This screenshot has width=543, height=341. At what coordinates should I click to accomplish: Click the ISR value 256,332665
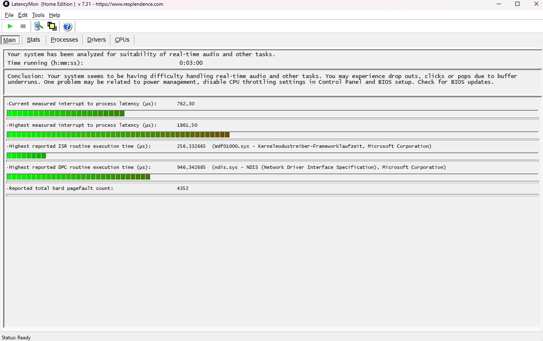point(191,146)
